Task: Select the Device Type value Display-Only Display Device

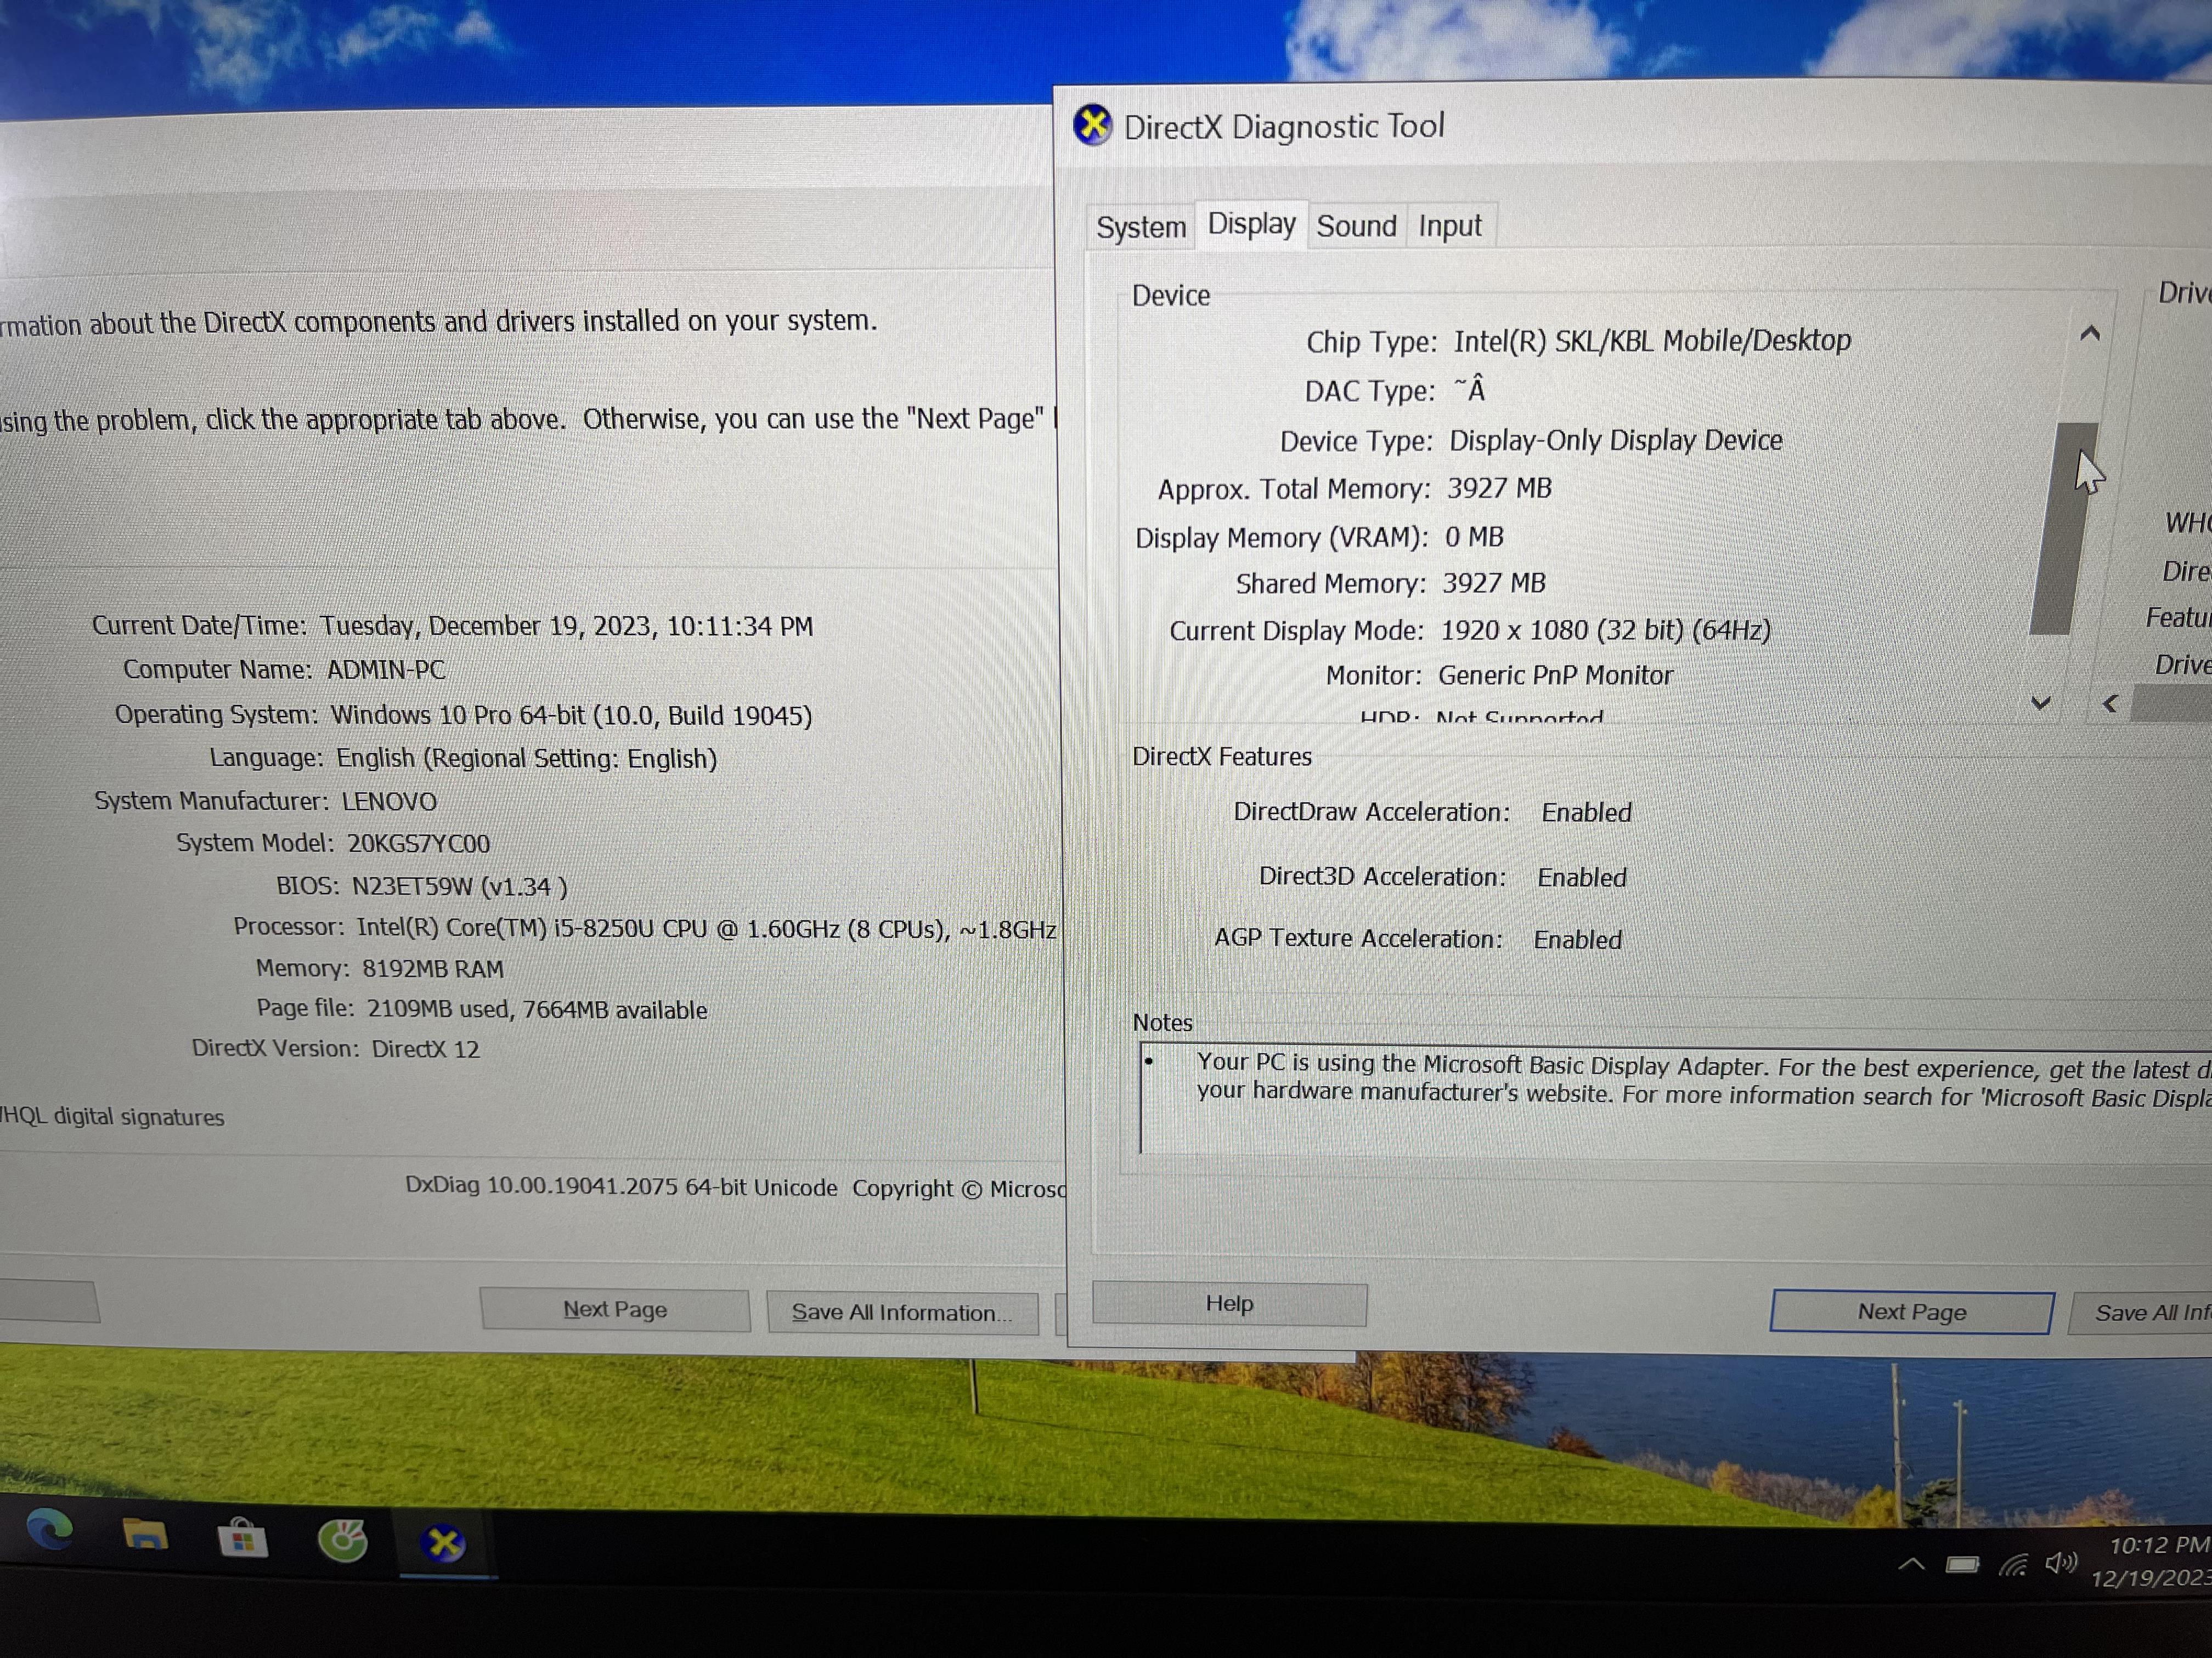Action: (x=1616, y=440)
